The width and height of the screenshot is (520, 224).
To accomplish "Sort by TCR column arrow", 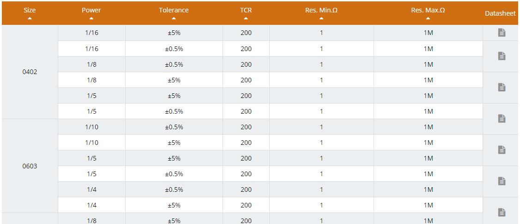I will (x=246, y=18).
